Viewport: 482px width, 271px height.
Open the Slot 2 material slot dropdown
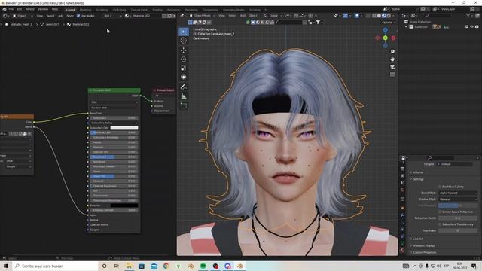112,16
